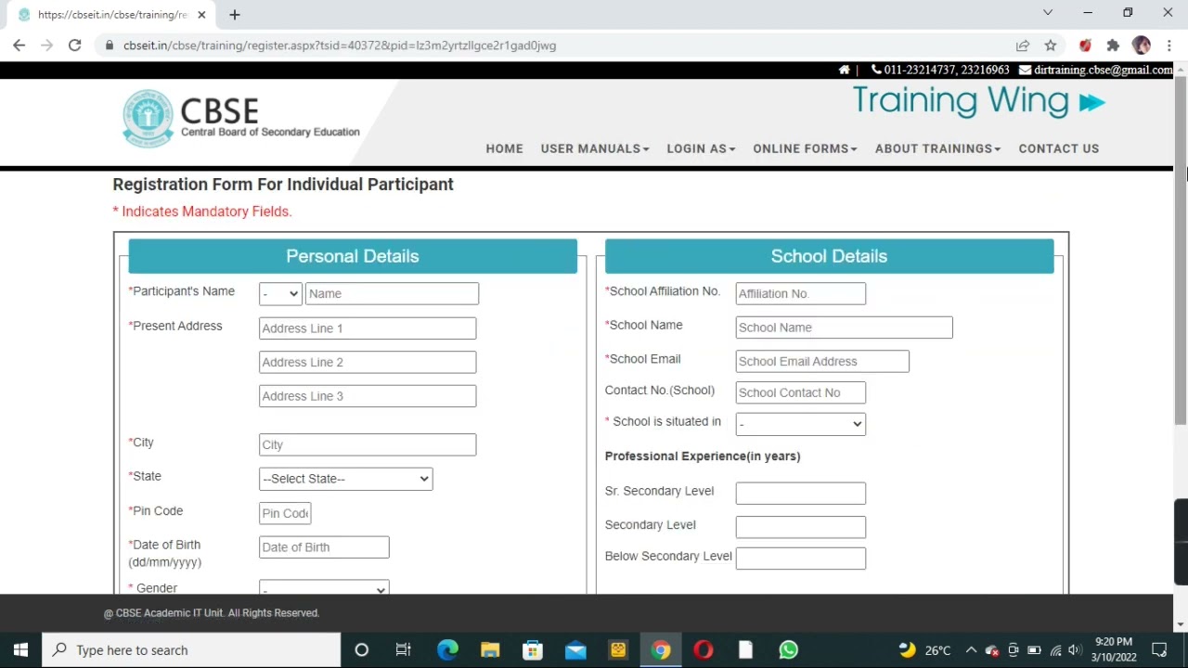This screenshot has height=668, width=1188.
Task: Click School Email Address field
Action: (x=822, y=361)
